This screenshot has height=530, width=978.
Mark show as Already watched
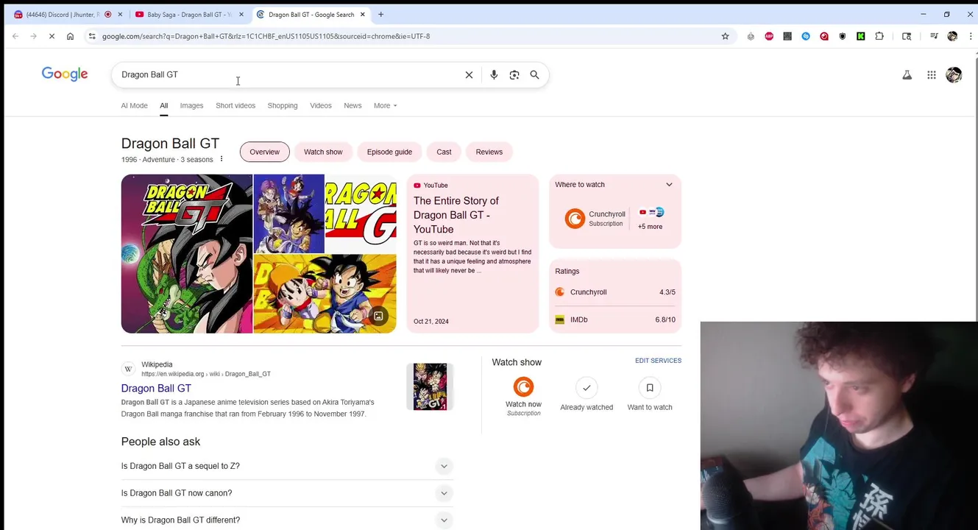coord(587,387)
